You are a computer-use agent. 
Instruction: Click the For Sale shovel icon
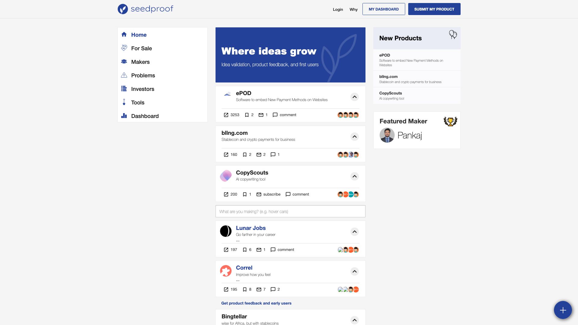point(124,48)
